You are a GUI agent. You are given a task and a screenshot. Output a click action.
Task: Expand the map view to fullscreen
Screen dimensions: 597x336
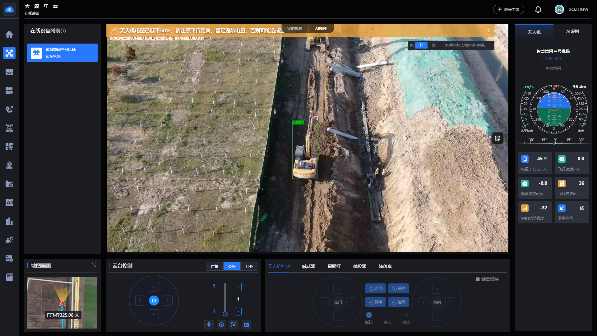[94, 265]
